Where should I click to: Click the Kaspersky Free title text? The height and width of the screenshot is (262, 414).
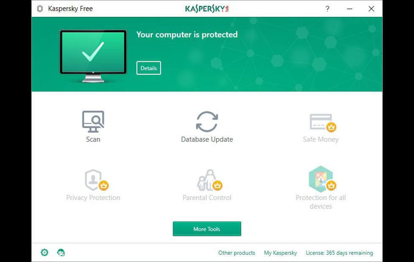click(70, 9)
